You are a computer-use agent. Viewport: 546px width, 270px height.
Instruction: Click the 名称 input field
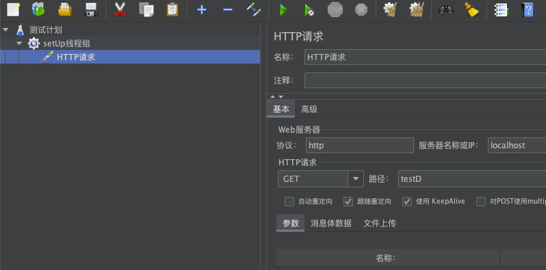click(425, 57)
